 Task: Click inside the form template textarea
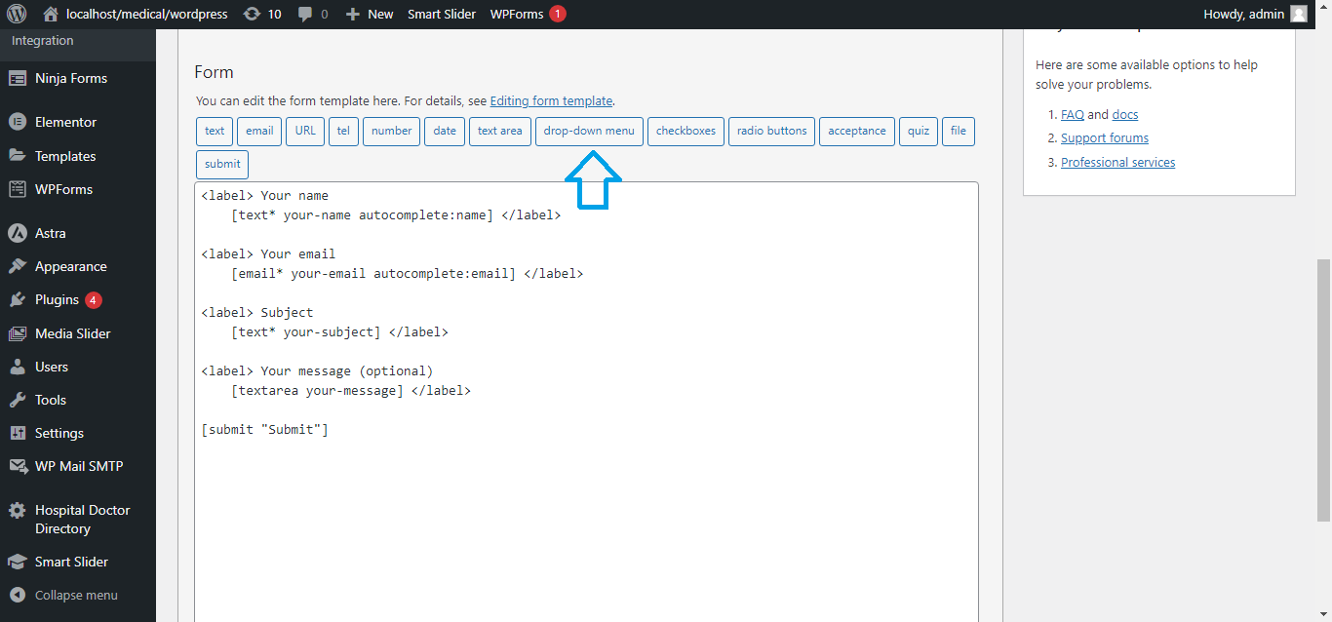(x=585, y=507)
